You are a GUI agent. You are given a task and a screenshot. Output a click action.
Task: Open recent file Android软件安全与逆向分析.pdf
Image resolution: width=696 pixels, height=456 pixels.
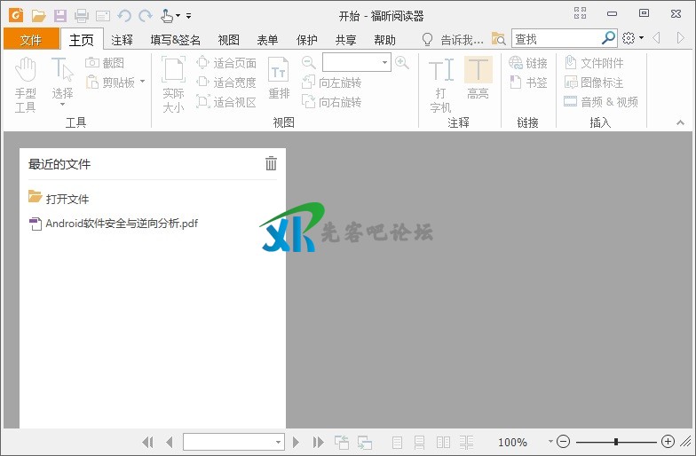121,224
